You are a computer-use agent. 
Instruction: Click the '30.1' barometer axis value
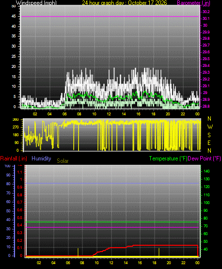click(206, 18)
